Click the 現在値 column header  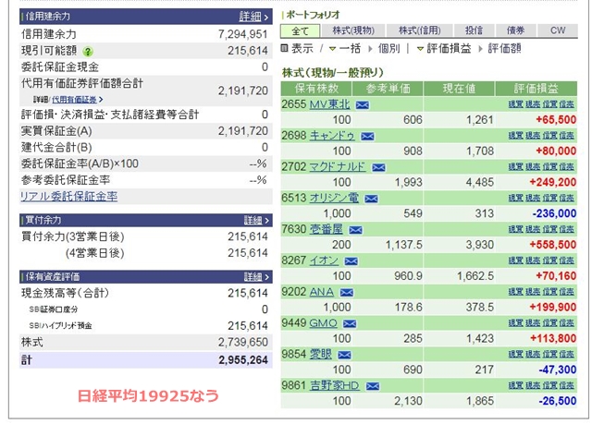(x=459, y=89)
